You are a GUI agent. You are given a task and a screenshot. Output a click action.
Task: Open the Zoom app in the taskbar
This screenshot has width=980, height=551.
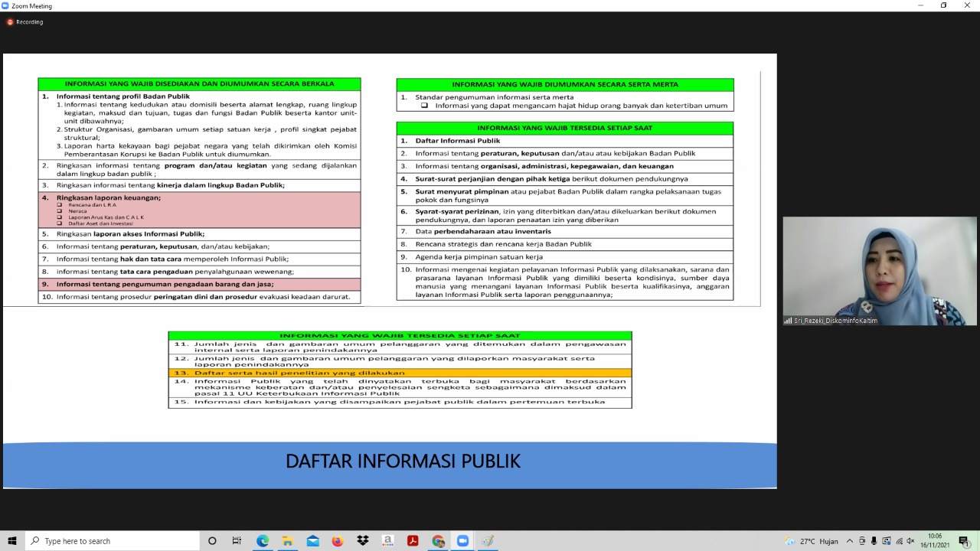click(462, 541)
